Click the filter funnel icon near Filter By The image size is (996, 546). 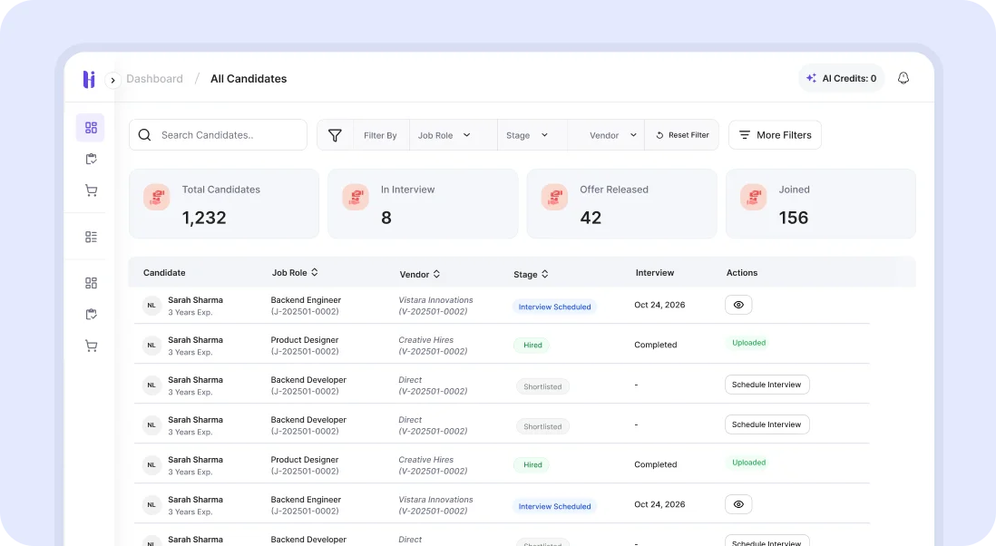pos(335,134)
